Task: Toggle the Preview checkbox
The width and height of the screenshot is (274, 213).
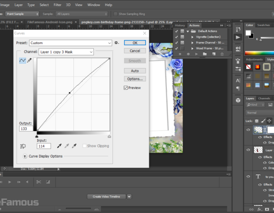Action: click(126, 88)
